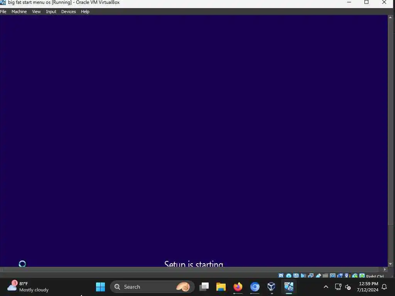Open the clock showing 12:59 PM
Viewport: 395px width, 296px height.
click(x=368, y=287)
